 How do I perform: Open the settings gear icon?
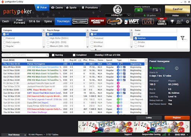(x=188, y=22)
